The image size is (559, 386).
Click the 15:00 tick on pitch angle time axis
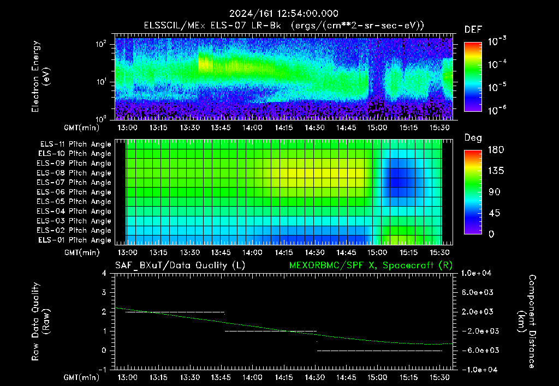(x=377, y=252)
